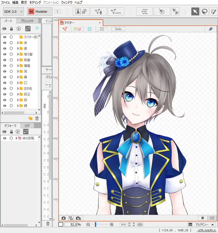Viewport: 218px width, 233px height.
Task: Create a warp deformer from toolbar
Action: tap(145, 11)
